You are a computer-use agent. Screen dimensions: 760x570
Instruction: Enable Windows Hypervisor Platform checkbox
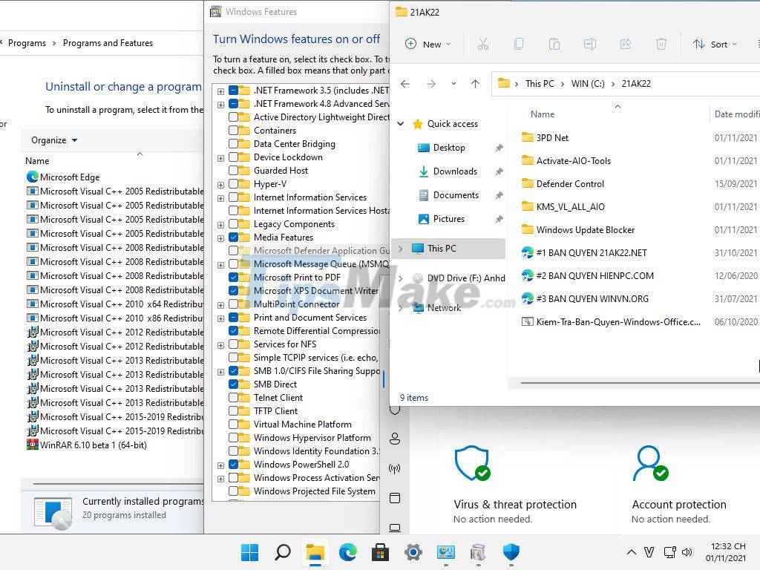pos(233,438)
